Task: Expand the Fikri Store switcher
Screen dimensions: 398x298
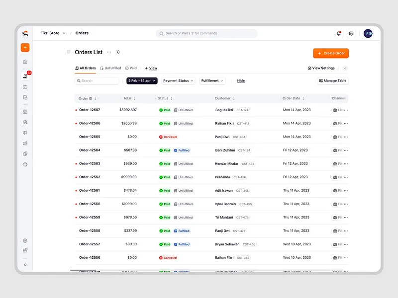Action: point(53,33)
